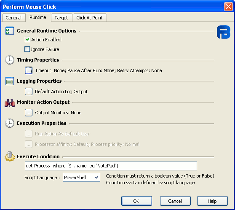The height and width of the screenshot is (210, 235).
Task: Uncheck the Action Enabled checkbox
Action: (x=27, y=40)
